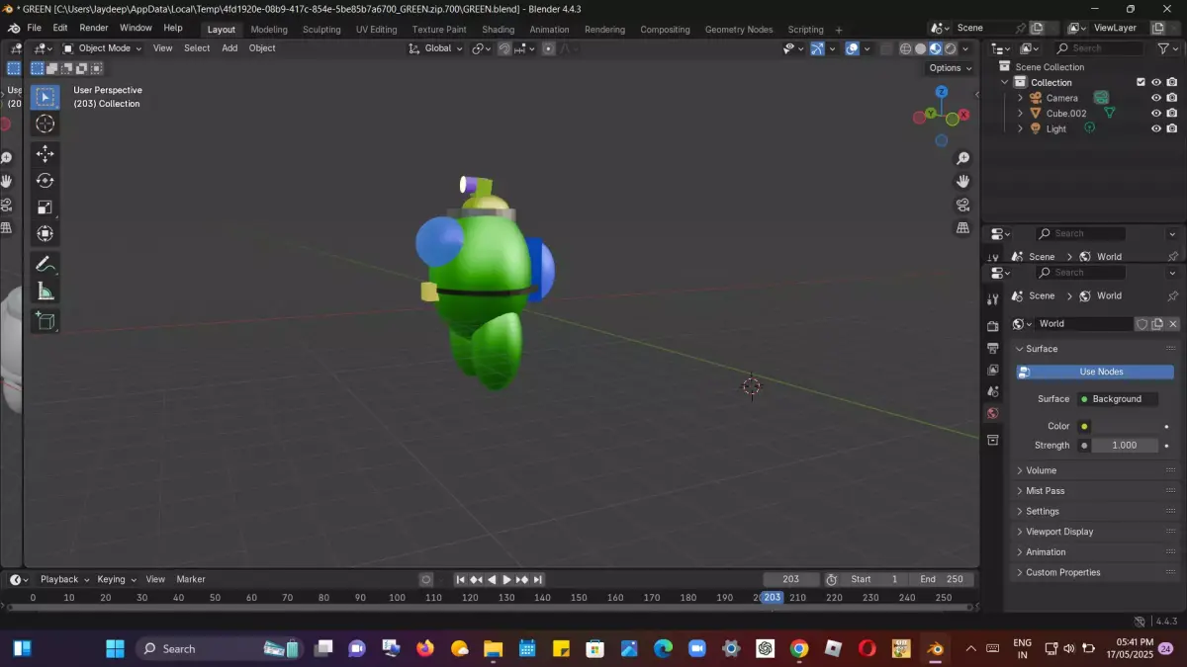Expand the Viewport Display panel

click(1096, 532)
